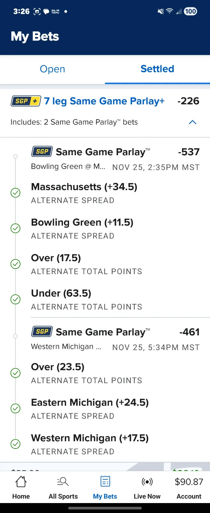Image resolution: width=210 pixels, height=513 pixels.
Task: Select the Home icon in bottom navigation
Action: pos(21,482)
